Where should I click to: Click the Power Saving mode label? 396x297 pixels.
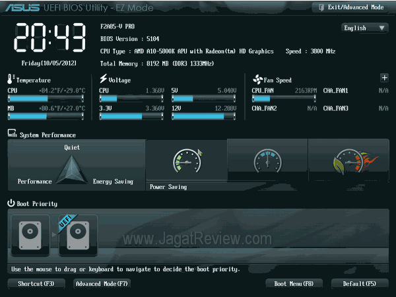[x=168, y=187]
